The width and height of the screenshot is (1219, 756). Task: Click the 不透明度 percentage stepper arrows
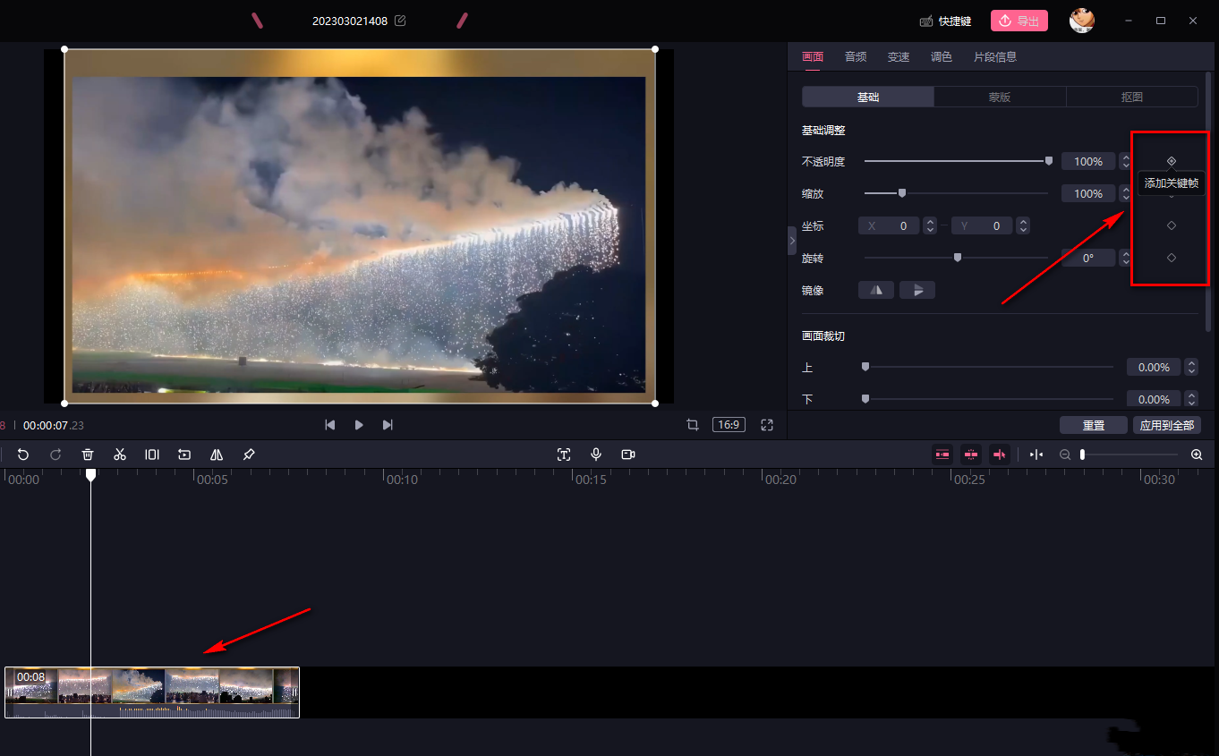pos(1125,161)
